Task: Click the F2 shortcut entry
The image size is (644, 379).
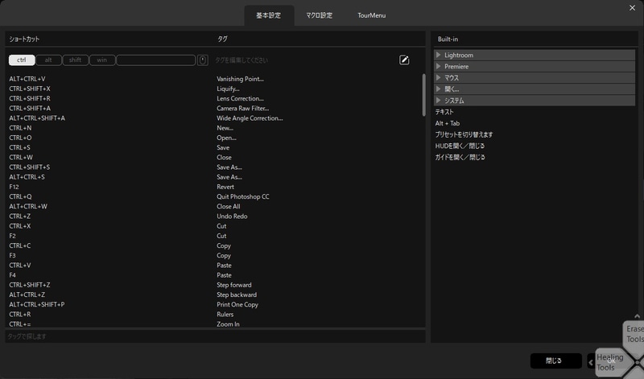Action: pos(12,236)
